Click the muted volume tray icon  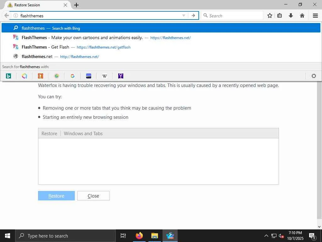(281, 236)
